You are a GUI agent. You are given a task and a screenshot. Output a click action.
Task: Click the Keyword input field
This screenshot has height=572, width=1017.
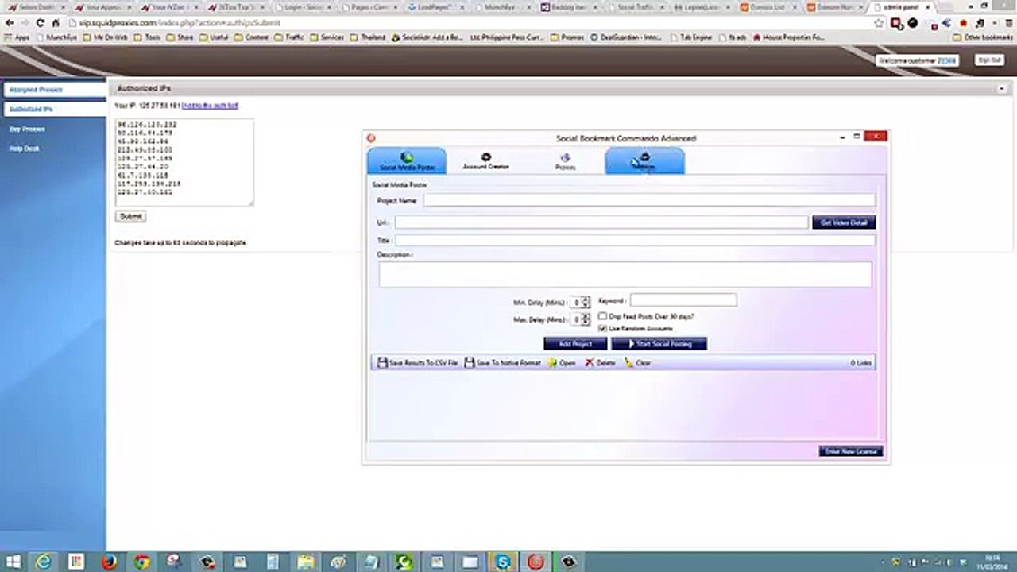click(x=683, y=300)
